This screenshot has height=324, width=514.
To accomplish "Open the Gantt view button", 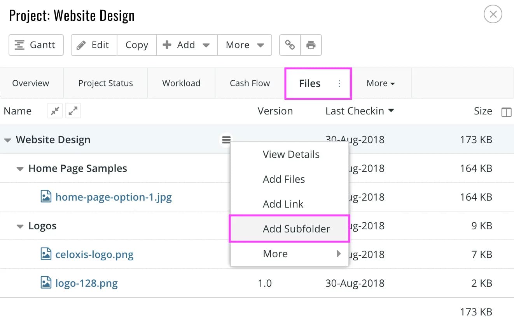I will click(36, 45).
